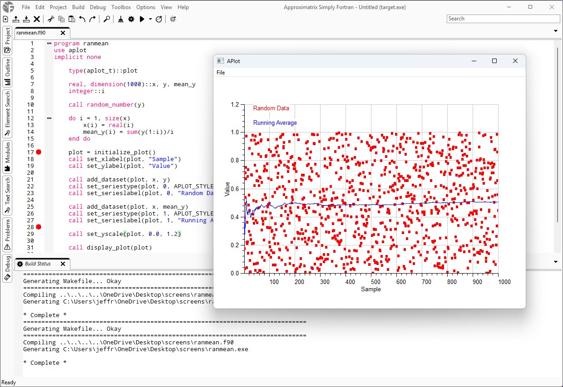Click the 'implicit none' code line
Image resolution: width=563 pixels, height=387 pixels.
(78, 57)
